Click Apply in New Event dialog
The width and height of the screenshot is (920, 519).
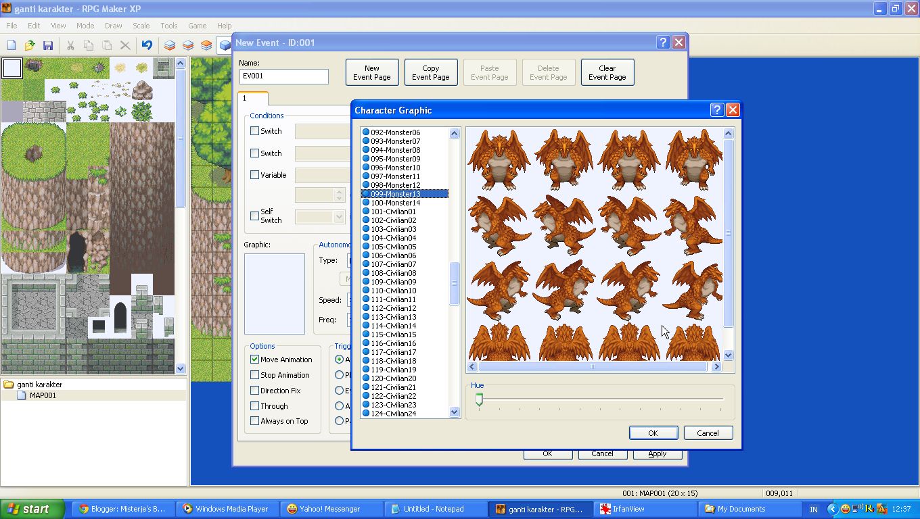click(x=658, y=454)
